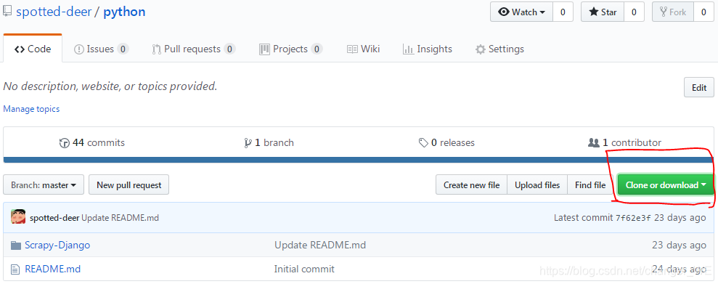Click the Upload files button

tap(537, 185)
